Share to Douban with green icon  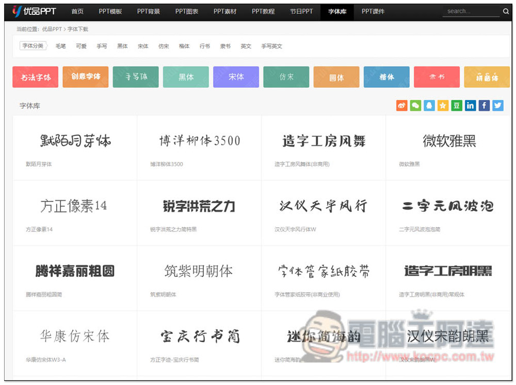click(x=457, y=106)
